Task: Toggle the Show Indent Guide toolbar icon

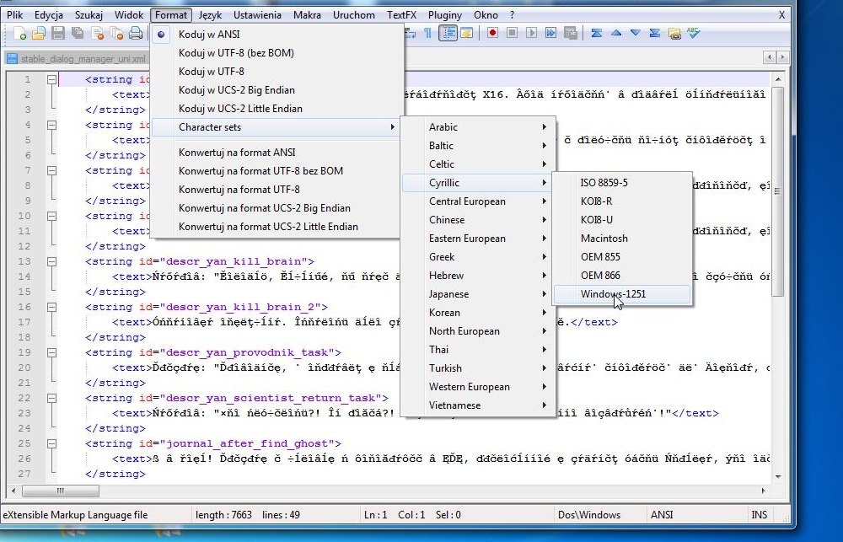Action: point(448,34)
